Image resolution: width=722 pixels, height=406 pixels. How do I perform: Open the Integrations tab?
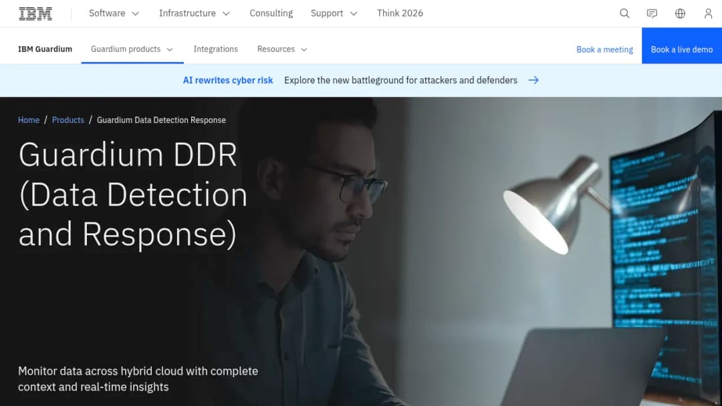point(215,49)
